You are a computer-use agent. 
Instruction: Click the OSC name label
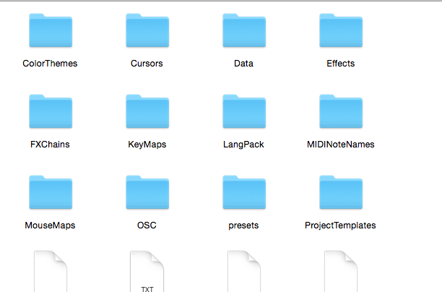[x=147, y=226]
